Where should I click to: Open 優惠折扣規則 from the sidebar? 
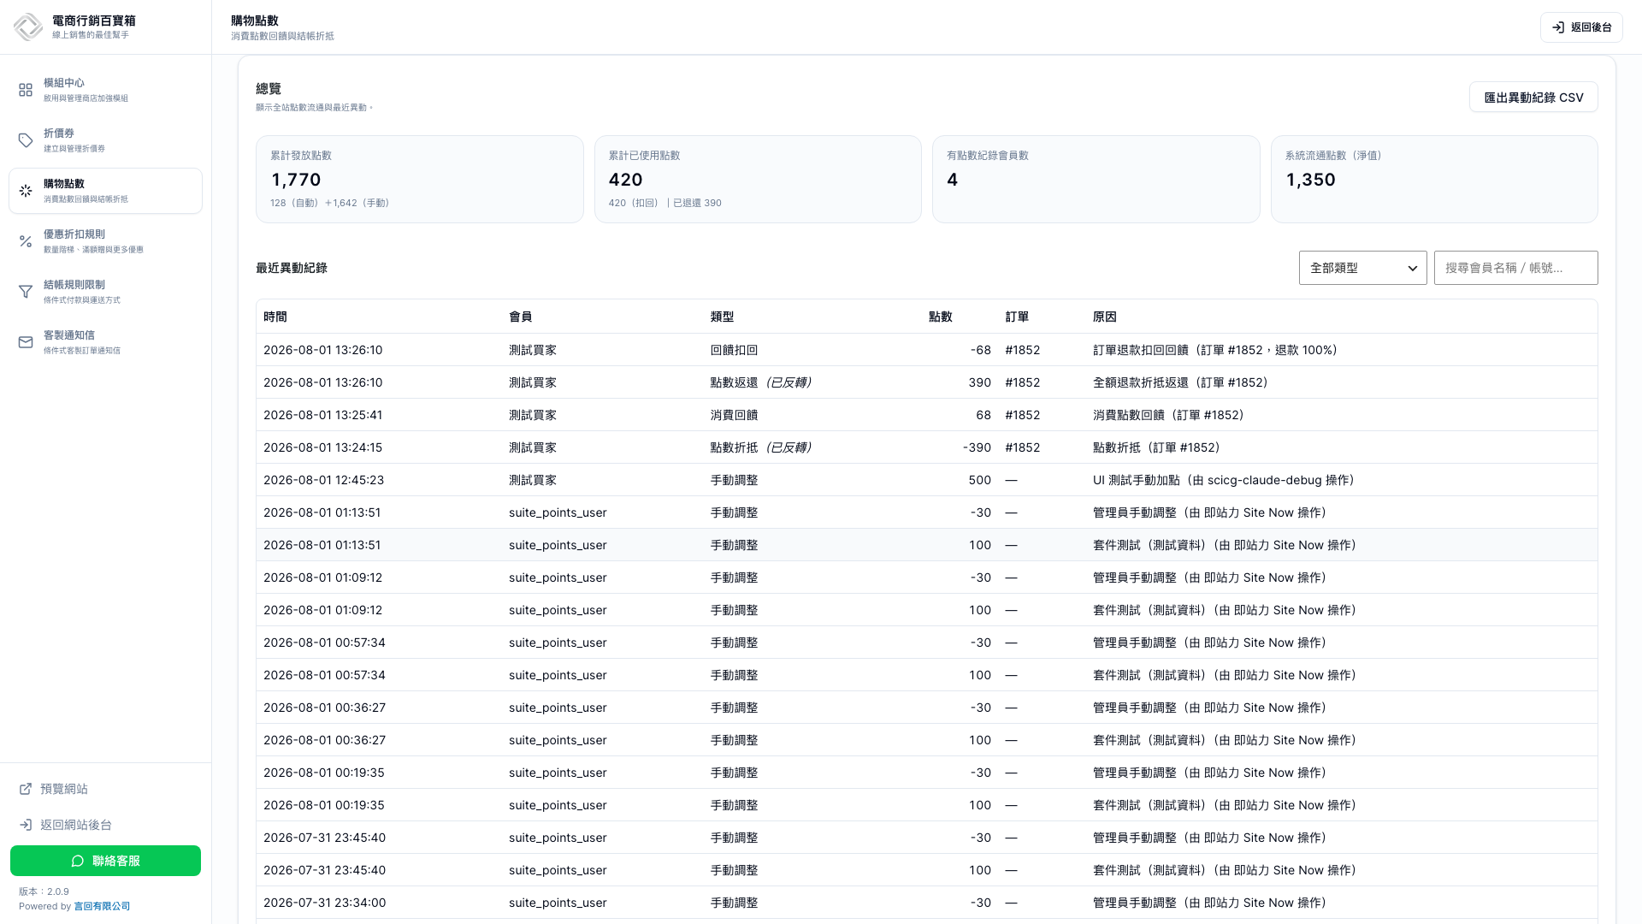(x=105, y=241)
